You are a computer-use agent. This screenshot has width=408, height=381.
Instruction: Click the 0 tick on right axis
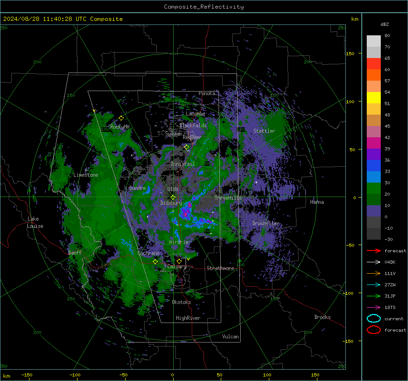[x=355, y=198]
